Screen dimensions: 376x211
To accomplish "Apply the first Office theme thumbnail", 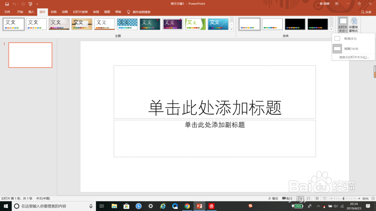I will 14,24.
